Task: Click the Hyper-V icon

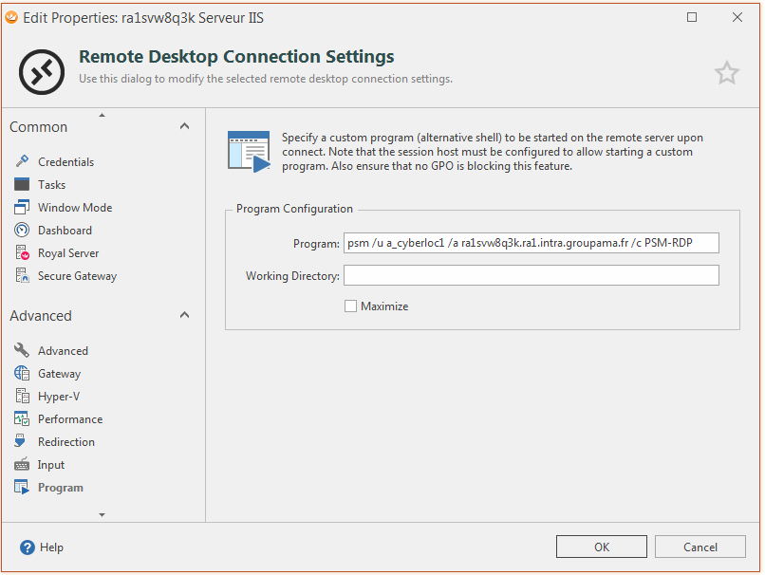Action: click(22, 397)
